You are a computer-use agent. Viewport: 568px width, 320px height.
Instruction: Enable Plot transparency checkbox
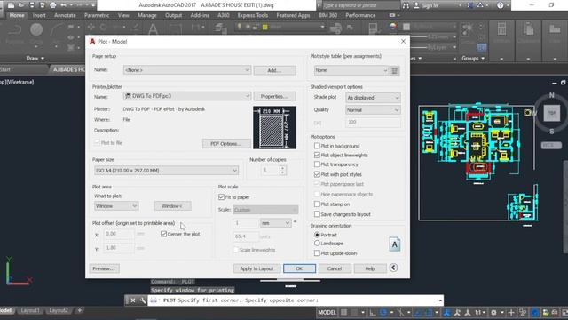click(x=317, y=164)
